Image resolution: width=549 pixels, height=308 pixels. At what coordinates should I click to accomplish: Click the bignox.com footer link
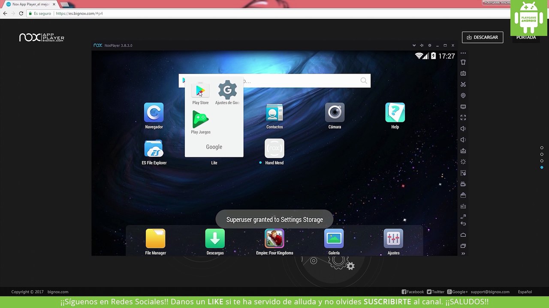pyautogui.click(x=58, y=292)
